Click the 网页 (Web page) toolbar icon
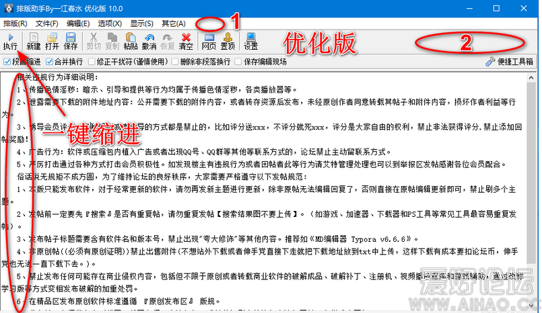 209,41
